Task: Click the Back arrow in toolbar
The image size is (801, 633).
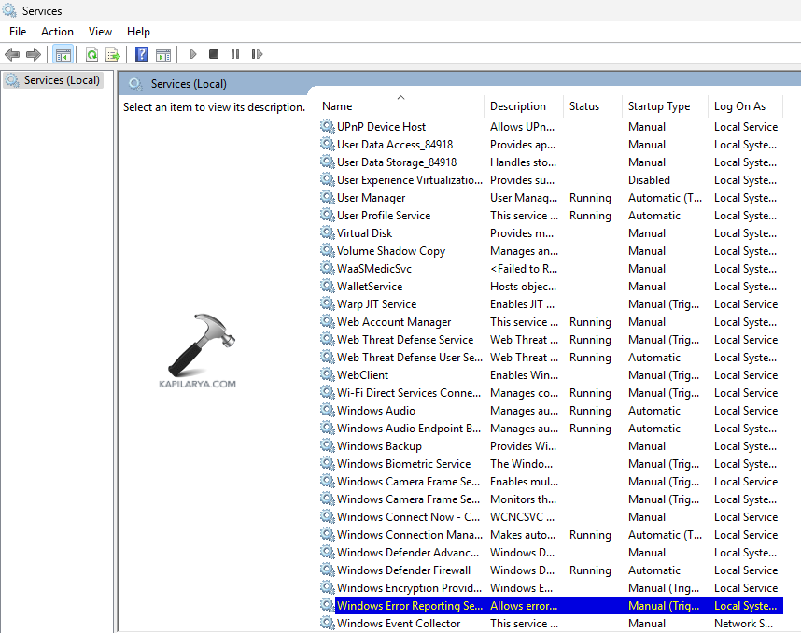Action: 12,55
